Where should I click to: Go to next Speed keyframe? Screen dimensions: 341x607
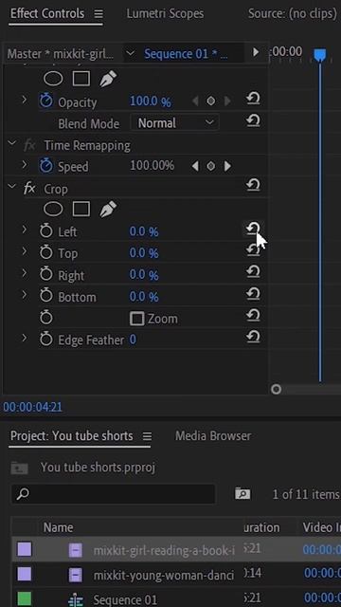click(x=227, y=167)
